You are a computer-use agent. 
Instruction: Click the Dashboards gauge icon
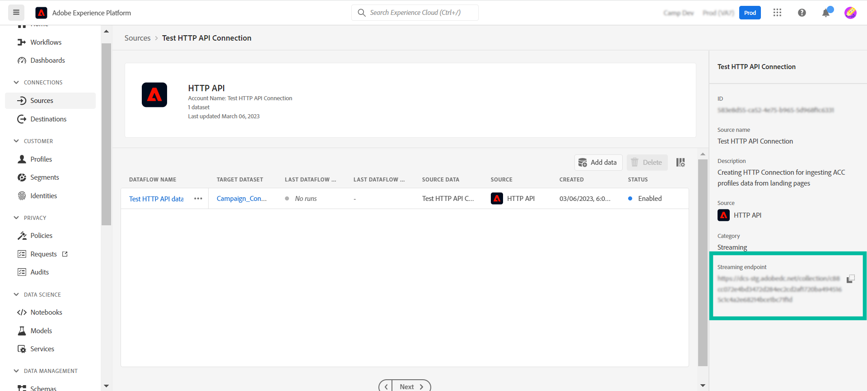click(x=22, y=60)
